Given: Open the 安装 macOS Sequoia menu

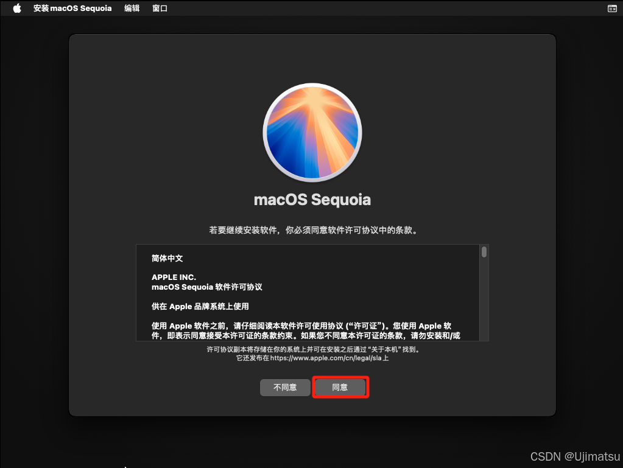Looking at the screenshot, I should pos(72,9).
